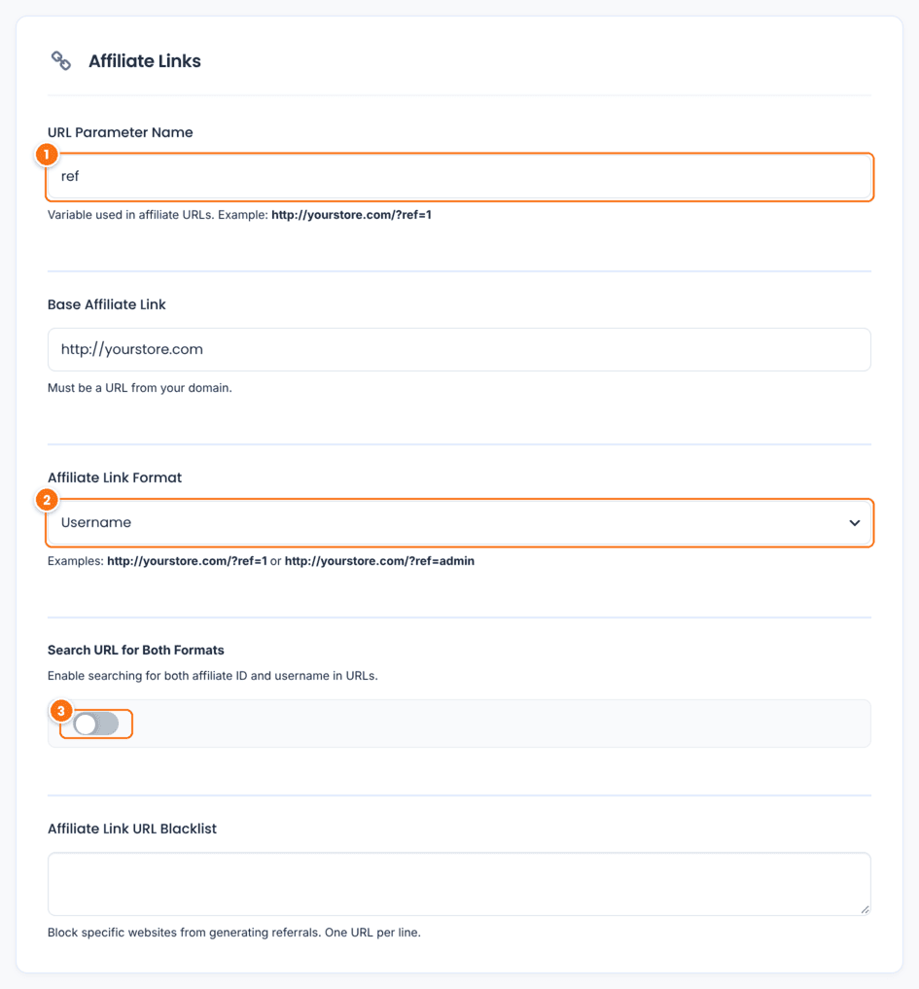Click inside the Affiliate Link URL Blacklist textarea
The height and width of the screenshot is (989, 919).
click(459, 884)
